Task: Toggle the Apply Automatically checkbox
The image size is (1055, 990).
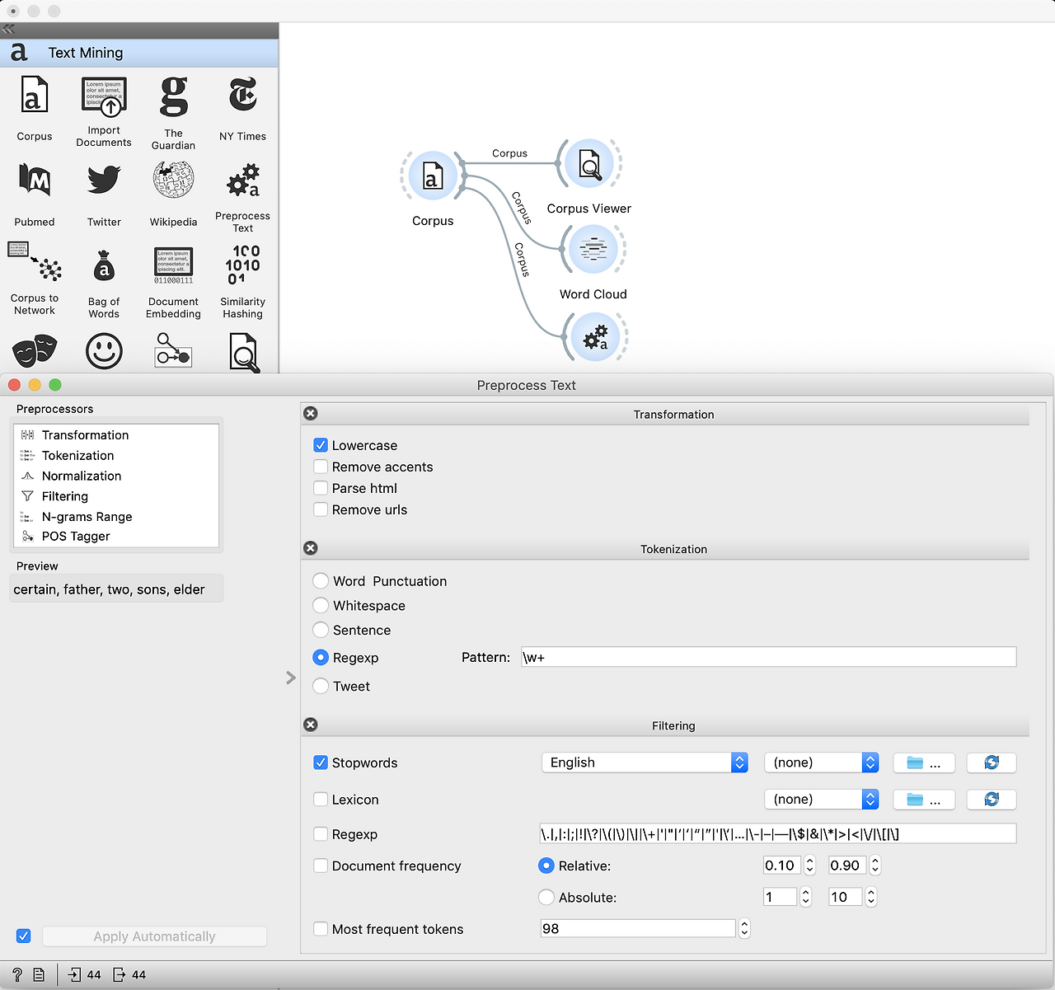Action: pyautogui.click(x=24, y=936)
